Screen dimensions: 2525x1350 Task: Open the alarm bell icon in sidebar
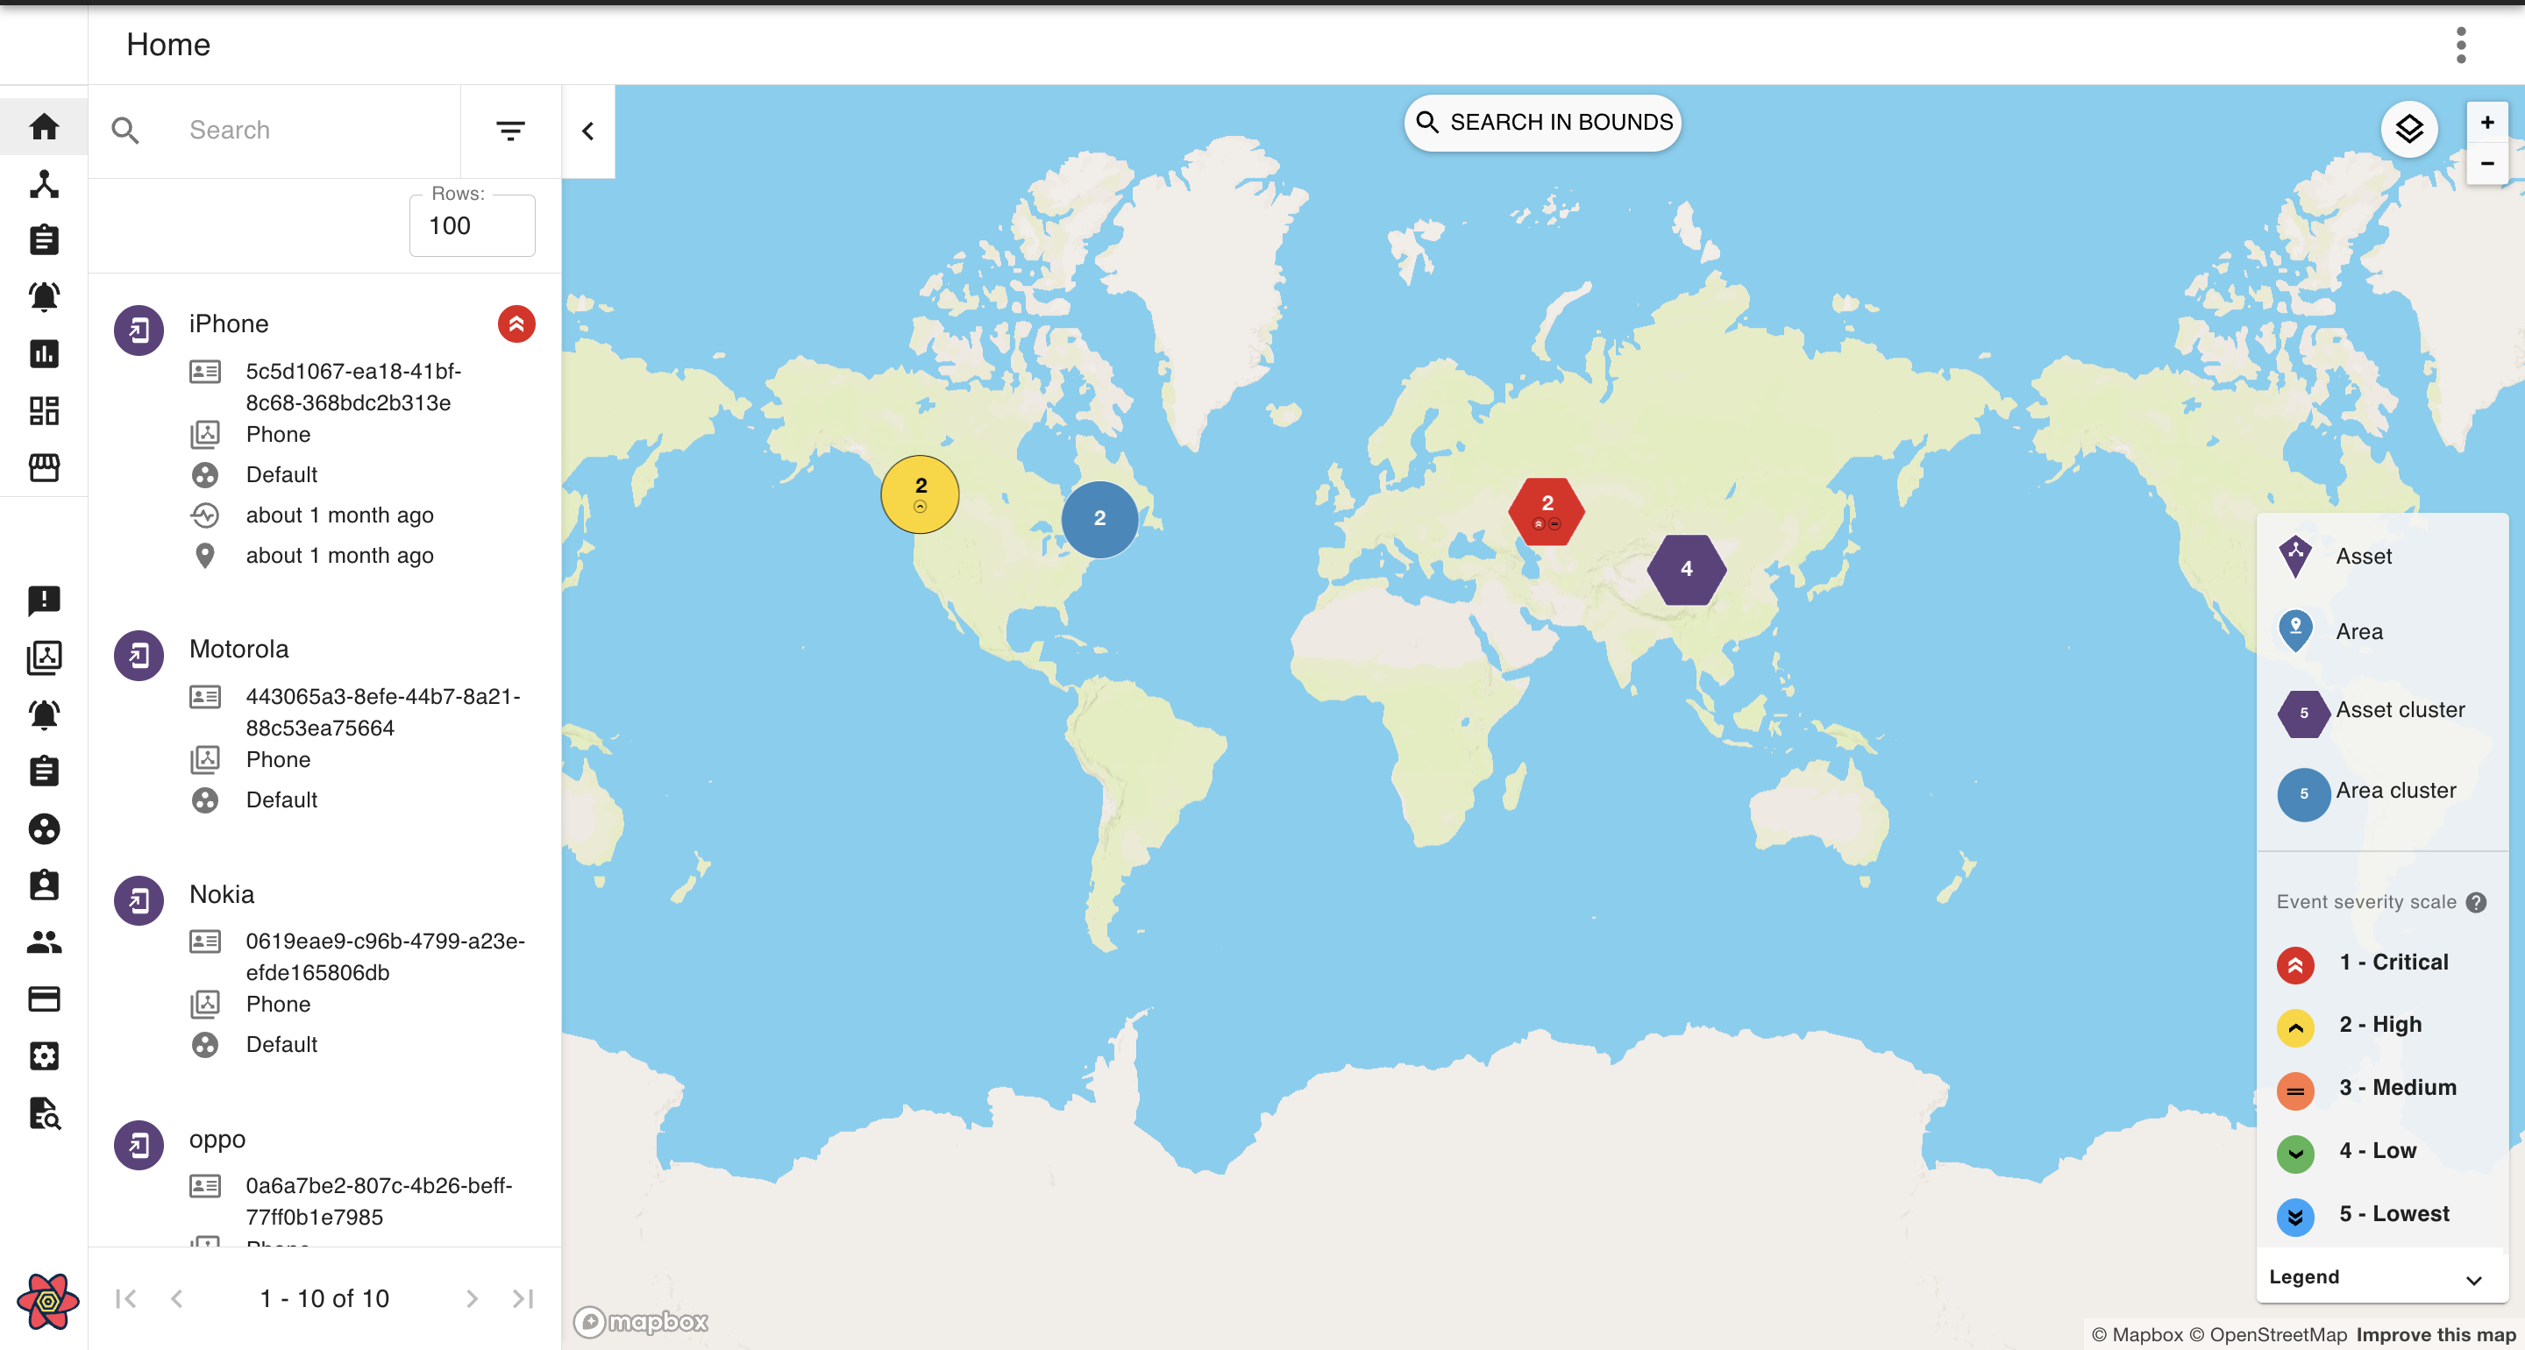coord(44,296)
